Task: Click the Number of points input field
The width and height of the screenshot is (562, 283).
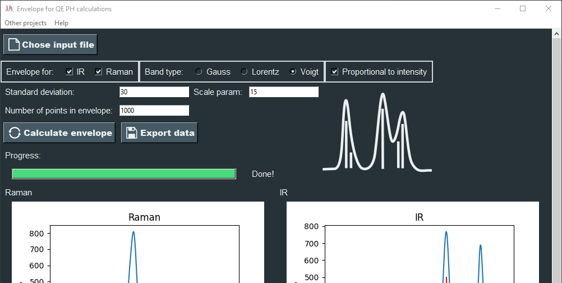Action: click(x=154, y=111)
